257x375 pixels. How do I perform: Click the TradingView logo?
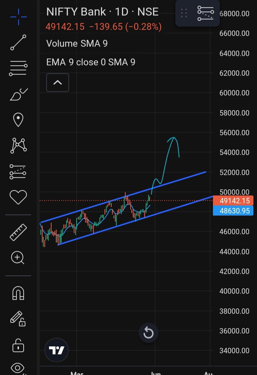click(57, 350)
